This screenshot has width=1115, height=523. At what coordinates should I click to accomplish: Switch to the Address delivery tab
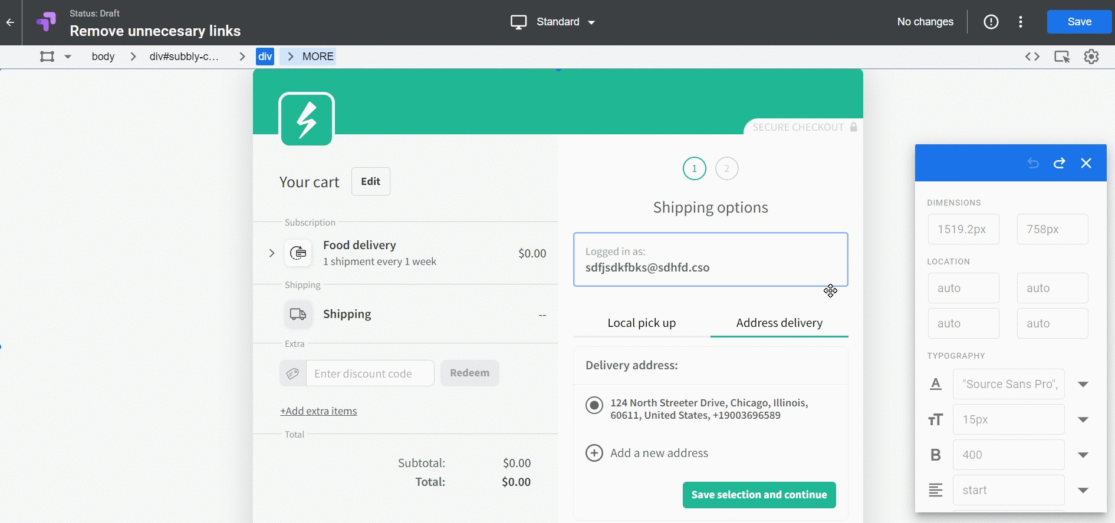coord(779,323)
